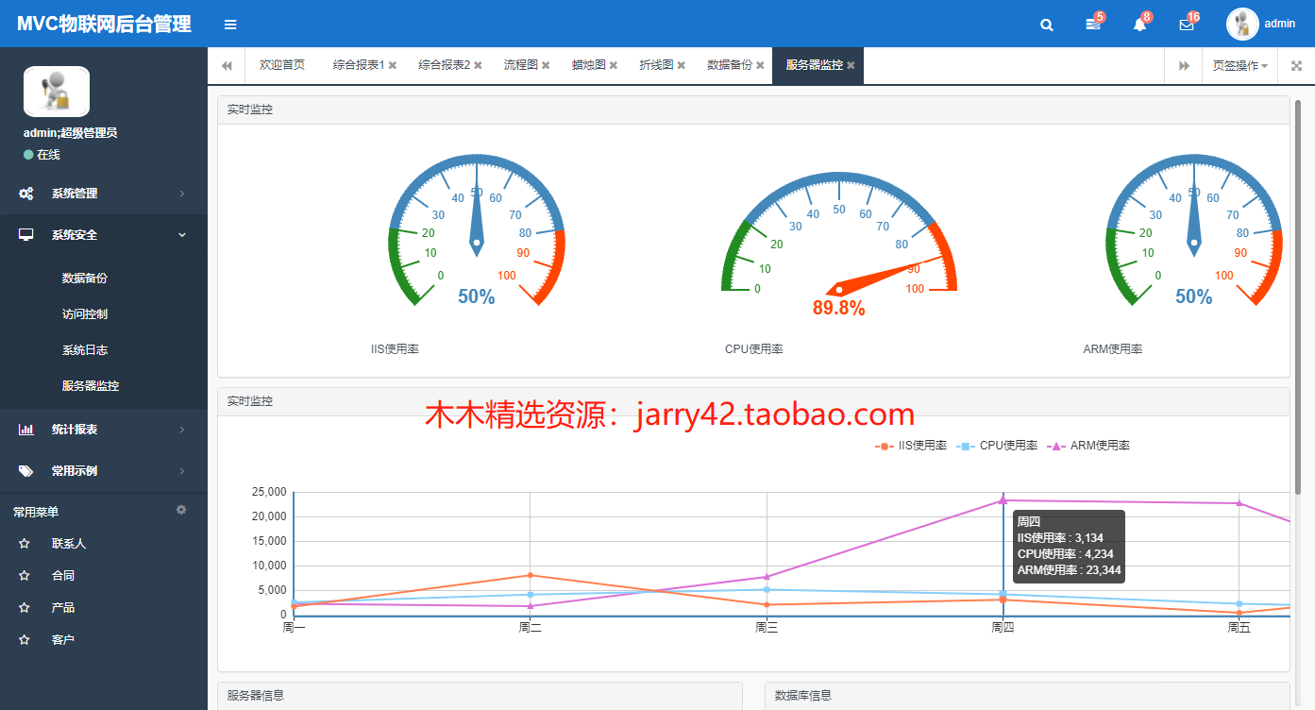The width and height of the screenshot is (1315, 710).
Task: Close the 综合报表2 tab
Action: 478,66
